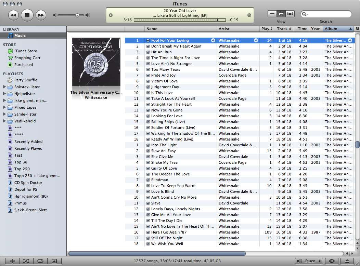Uncheck Is This Love checkbox
This screenshot has width=360, height=266.
(x=148, y=93)
